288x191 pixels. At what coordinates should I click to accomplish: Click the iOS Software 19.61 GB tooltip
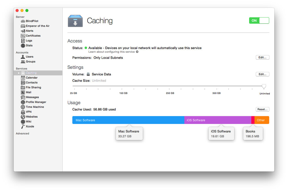click(x=221, y=133)
